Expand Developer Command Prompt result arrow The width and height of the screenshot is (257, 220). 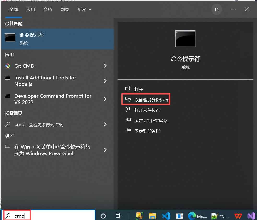(105, 99)
